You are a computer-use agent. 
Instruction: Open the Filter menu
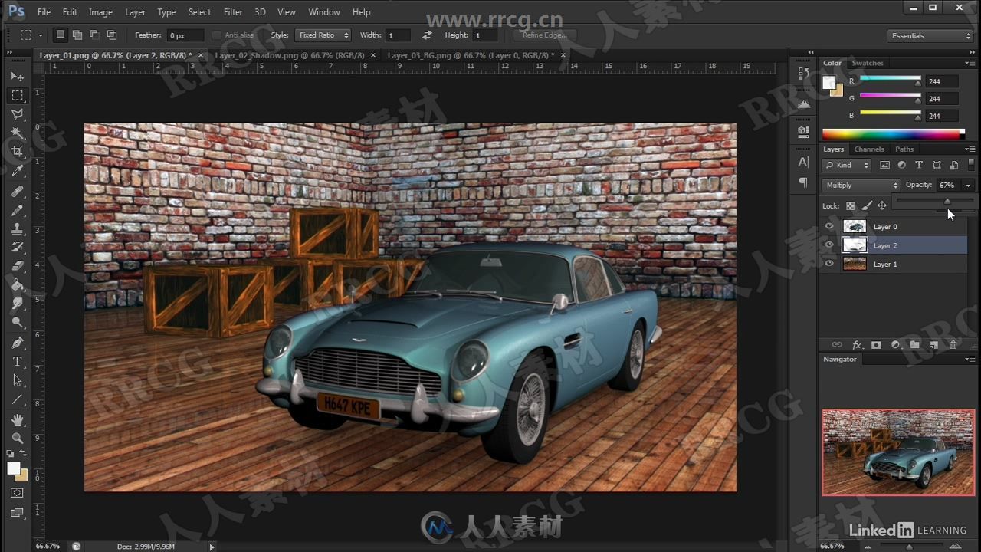pos(232,12)
